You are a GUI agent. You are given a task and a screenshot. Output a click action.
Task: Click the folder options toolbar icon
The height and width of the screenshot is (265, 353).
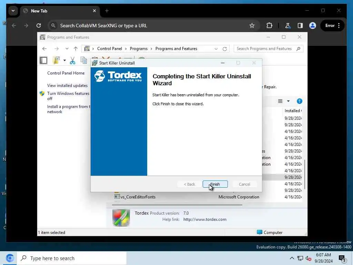point(56,60)
